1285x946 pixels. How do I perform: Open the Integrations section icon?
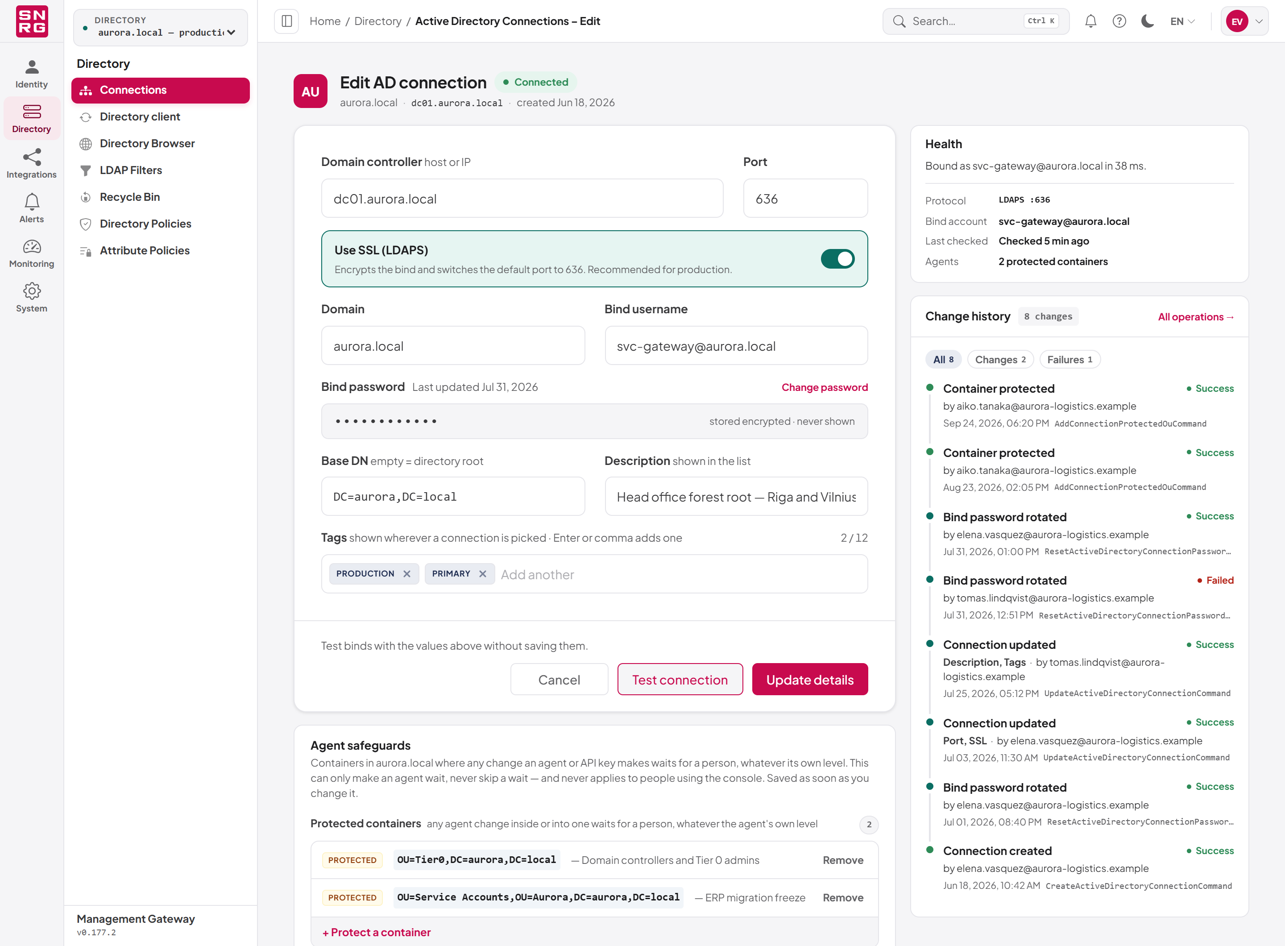(32, 157)
